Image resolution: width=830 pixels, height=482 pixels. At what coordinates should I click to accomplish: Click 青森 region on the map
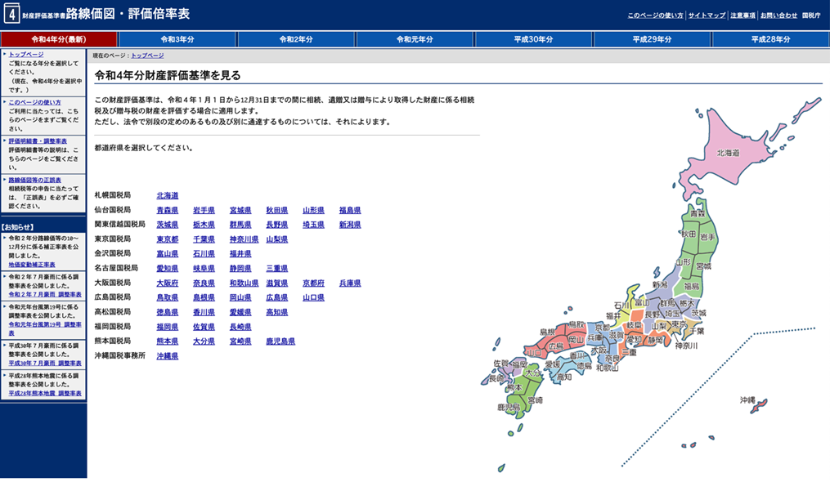coord(698,214)
